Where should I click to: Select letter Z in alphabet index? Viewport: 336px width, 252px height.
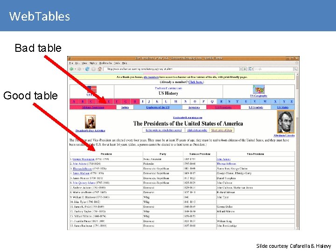[x=291, y=101]
